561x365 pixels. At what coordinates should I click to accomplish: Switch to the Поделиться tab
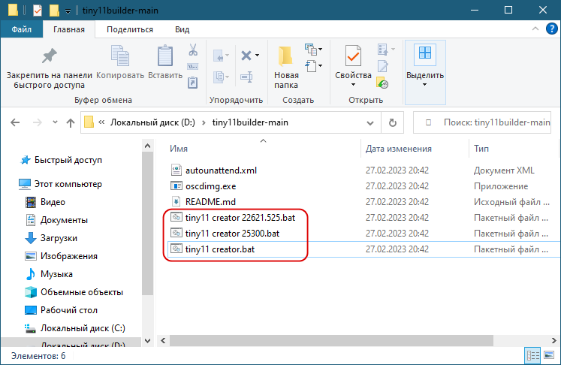[x=129, y=29]
